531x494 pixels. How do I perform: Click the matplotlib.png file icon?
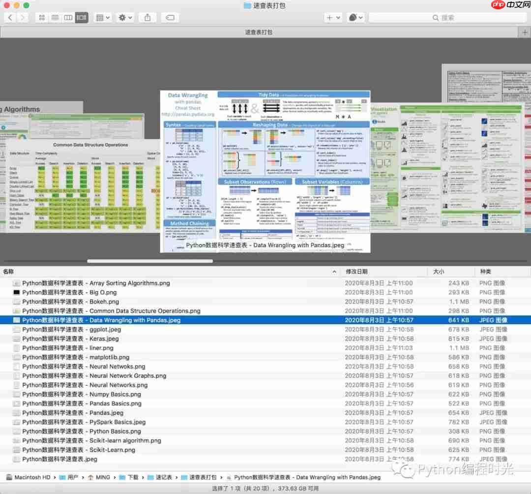coord(16,357)
